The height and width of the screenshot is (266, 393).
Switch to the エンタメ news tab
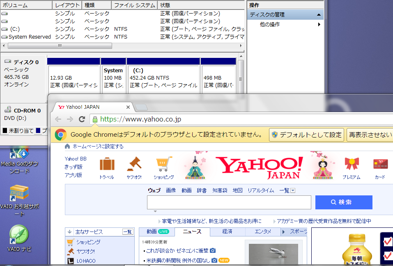point(263,232)
